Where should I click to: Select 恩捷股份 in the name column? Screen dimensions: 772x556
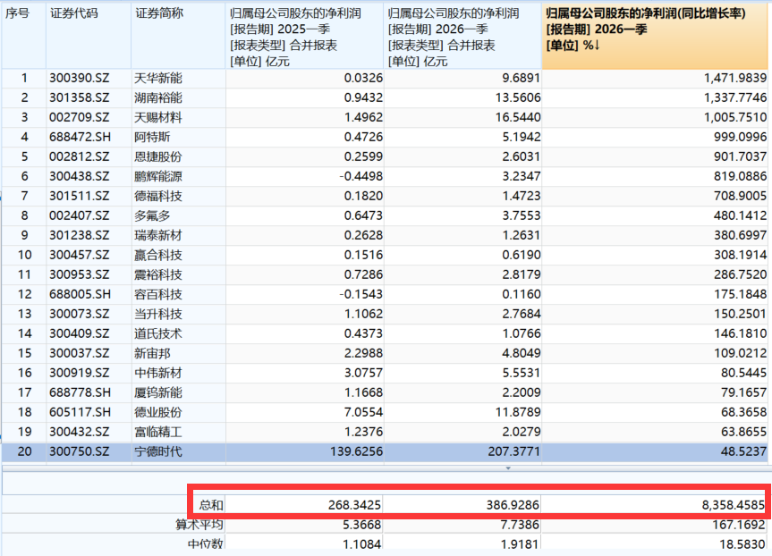(x=158, y=156)
